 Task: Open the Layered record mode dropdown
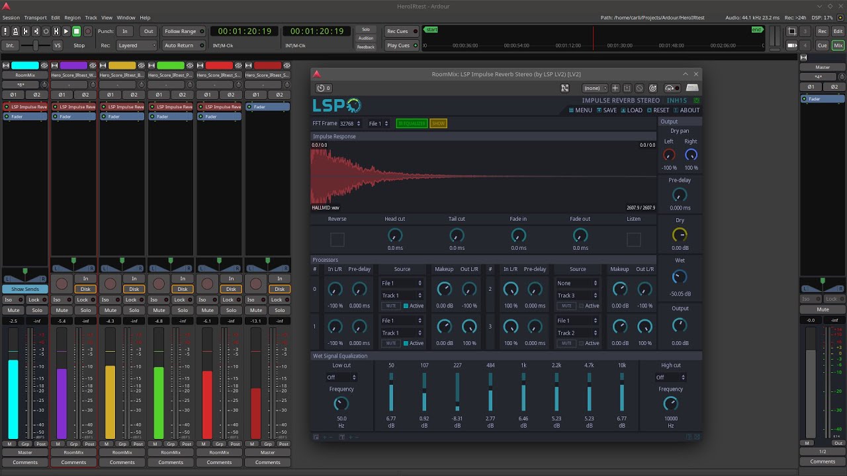point(136,46)
